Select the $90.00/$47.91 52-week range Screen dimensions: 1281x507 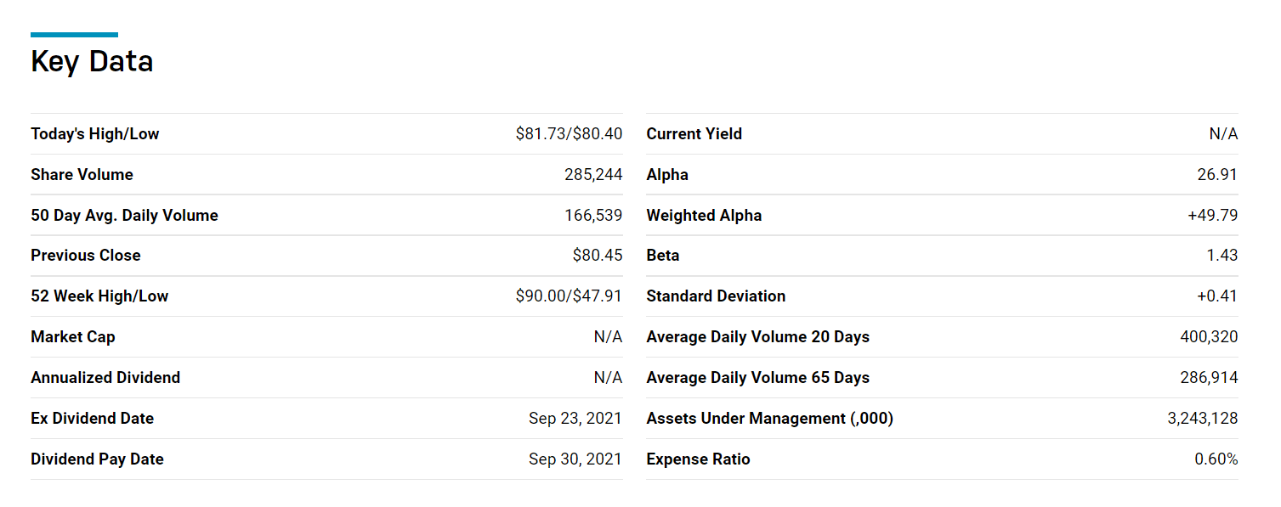point(569,296)
